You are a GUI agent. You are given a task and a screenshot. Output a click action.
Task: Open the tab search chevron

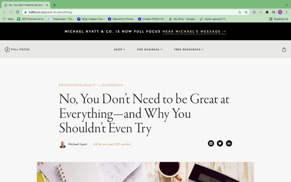(x=286, y=5)
